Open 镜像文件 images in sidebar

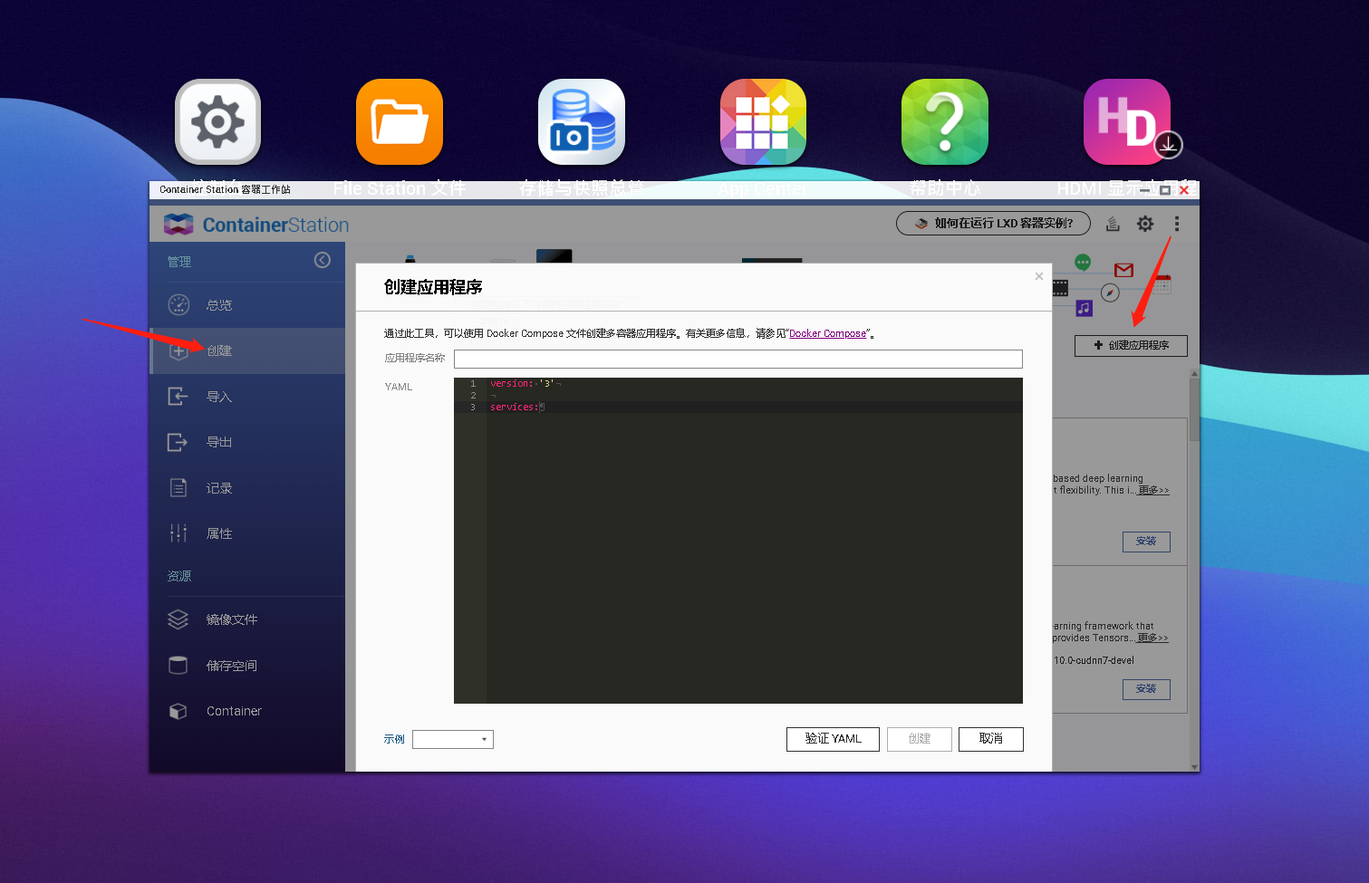[x=231, y=619]
